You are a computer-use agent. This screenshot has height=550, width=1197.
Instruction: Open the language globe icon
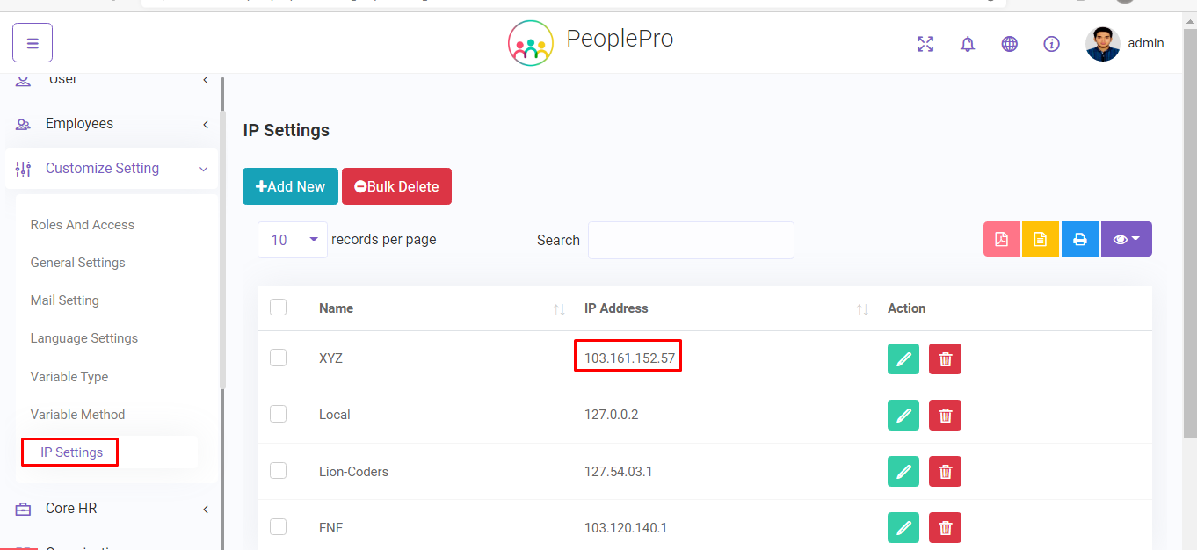coord(1010,44)
